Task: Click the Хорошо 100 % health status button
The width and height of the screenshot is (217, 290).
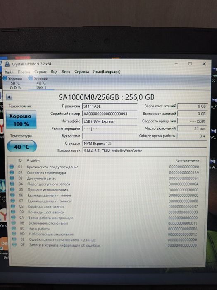Action: [x=21, y=120]
